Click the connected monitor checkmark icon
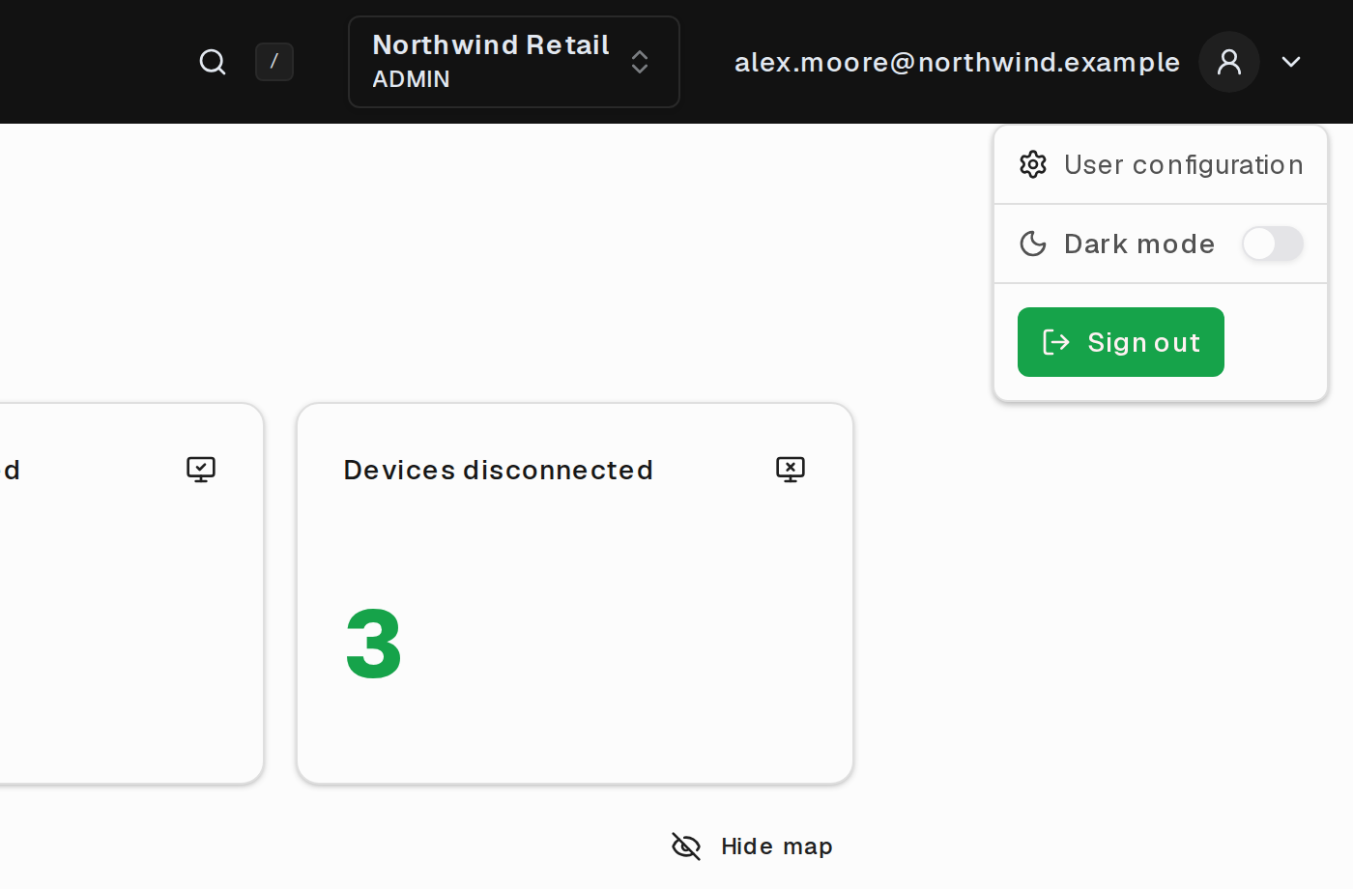Screen dimensions: 1353x889 (x=201, y=470)
